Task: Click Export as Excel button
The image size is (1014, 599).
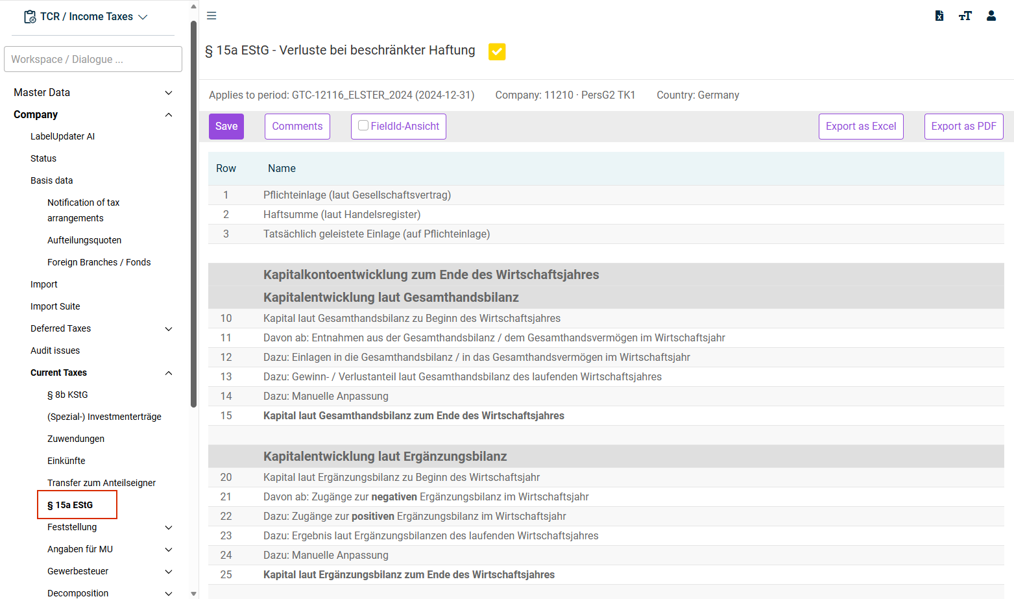Action: [x=861, y=127]
